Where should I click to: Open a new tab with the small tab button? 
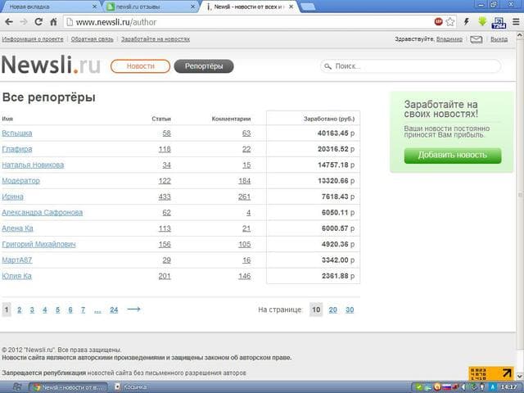308,7
